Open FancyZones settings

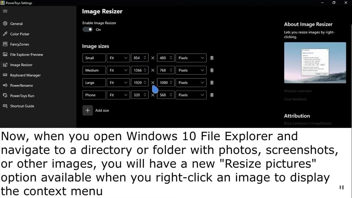(x=19, y=44)
